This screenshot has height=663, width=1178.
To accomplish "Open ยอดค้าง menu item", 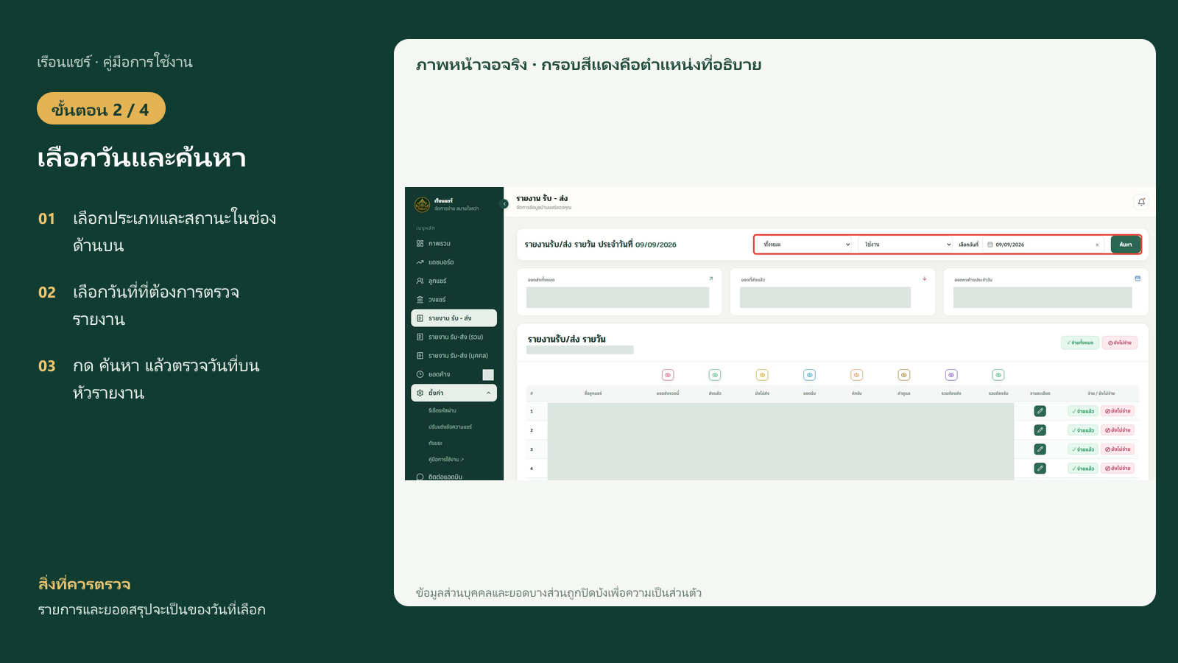I will pos(454,374).
